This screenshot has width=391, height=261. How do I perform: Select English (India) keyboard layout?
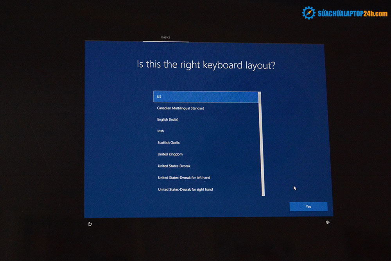point(168,119)
